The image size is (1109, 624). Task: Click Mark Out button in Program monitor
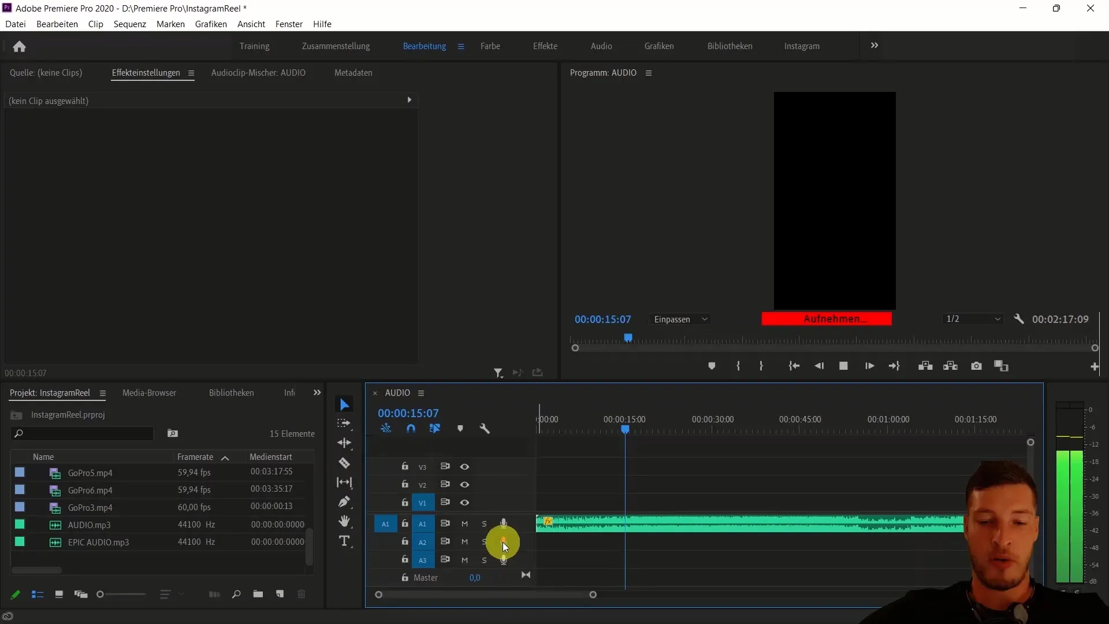(x=761, y=366)
